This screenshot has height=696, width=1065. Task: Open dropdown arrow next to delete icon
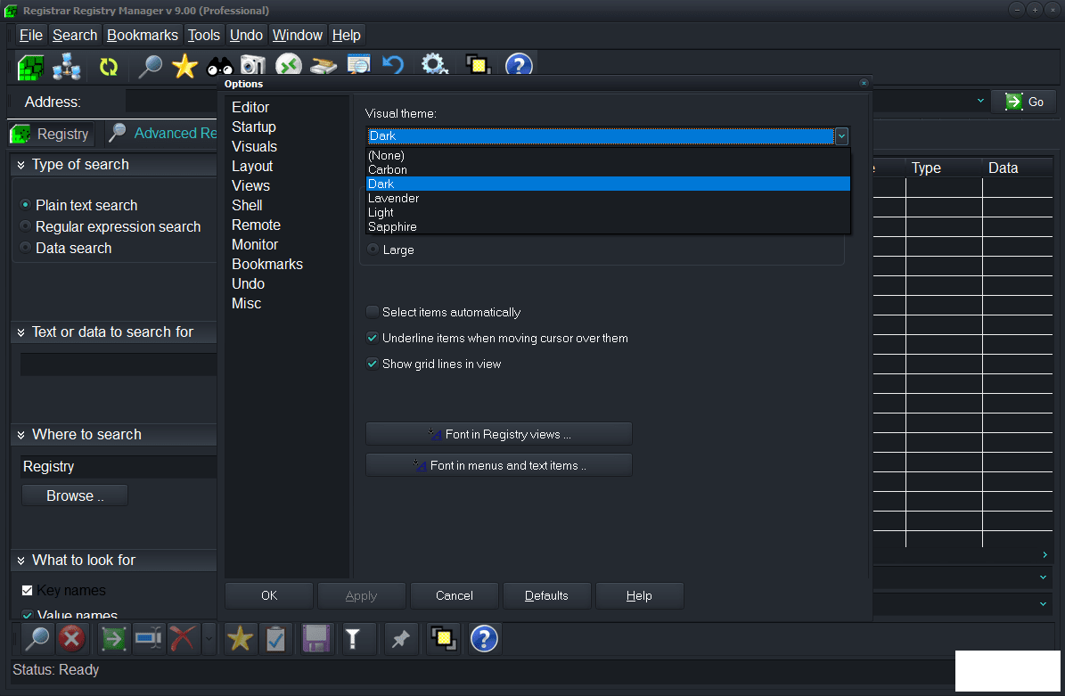point(209,639)
